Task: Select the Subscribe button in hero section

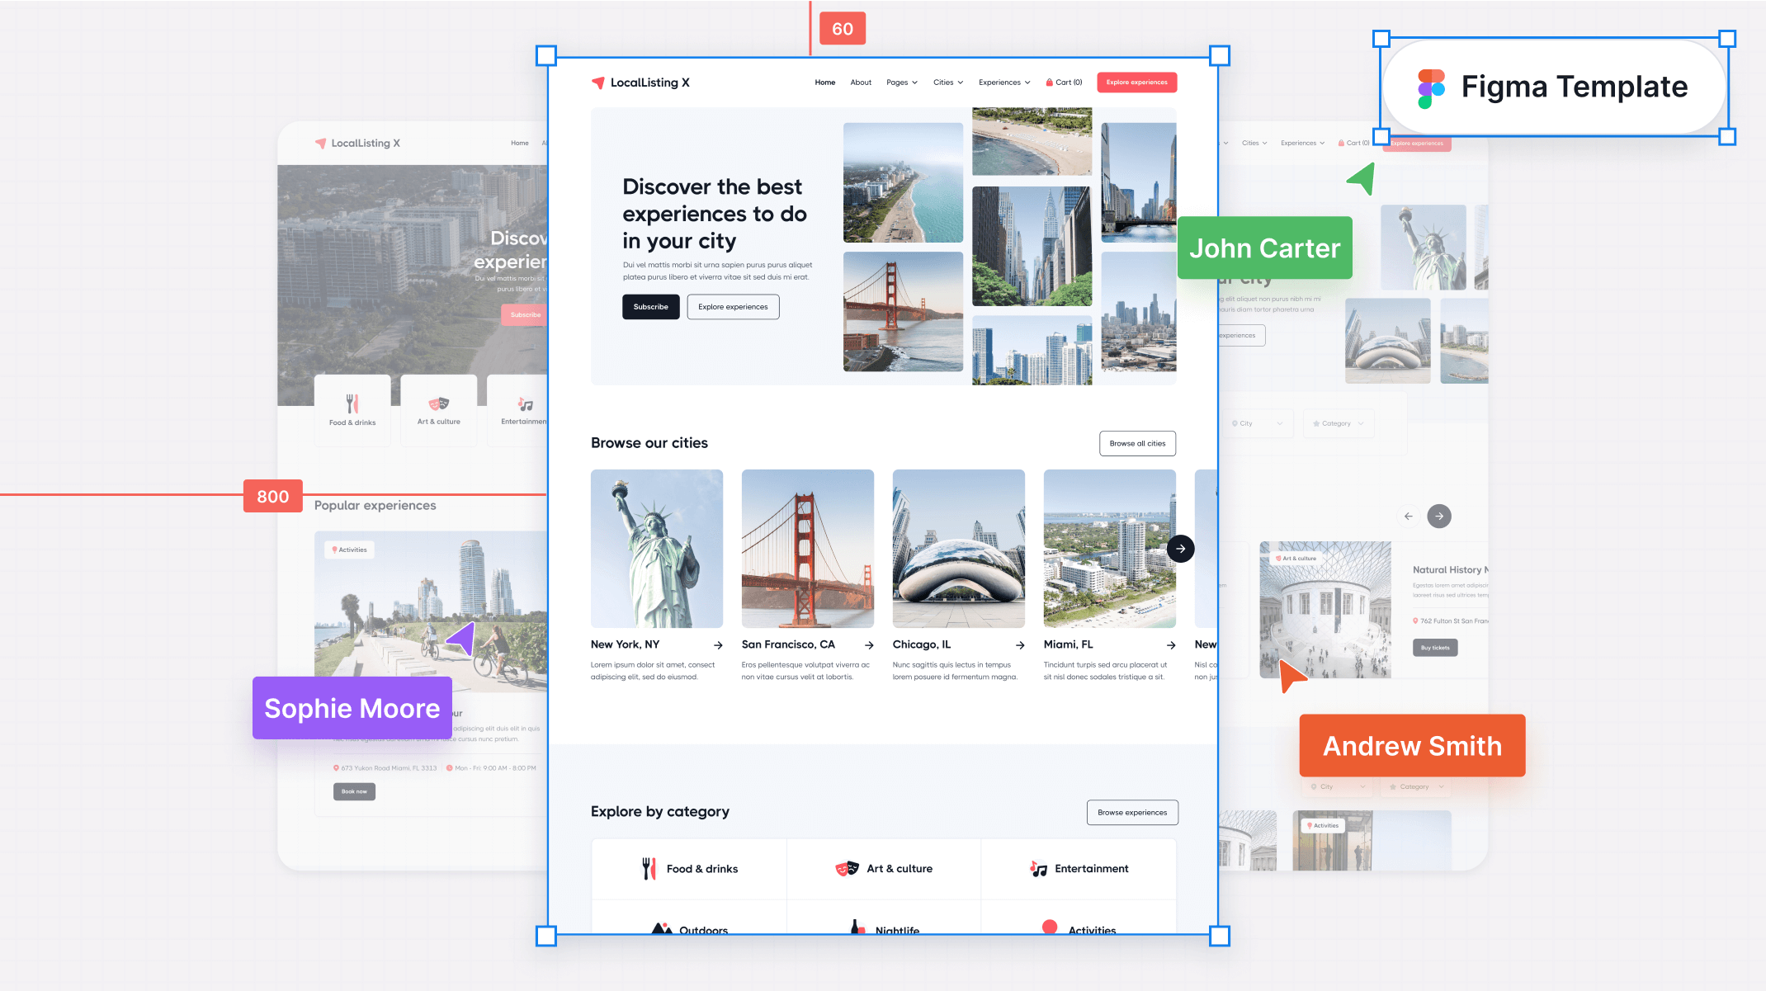Action: pos(650,307)
